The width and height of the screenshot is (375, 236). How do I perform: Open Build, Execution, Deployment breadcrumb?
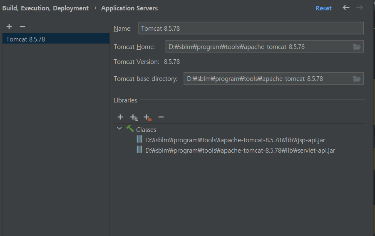point(45,8)
